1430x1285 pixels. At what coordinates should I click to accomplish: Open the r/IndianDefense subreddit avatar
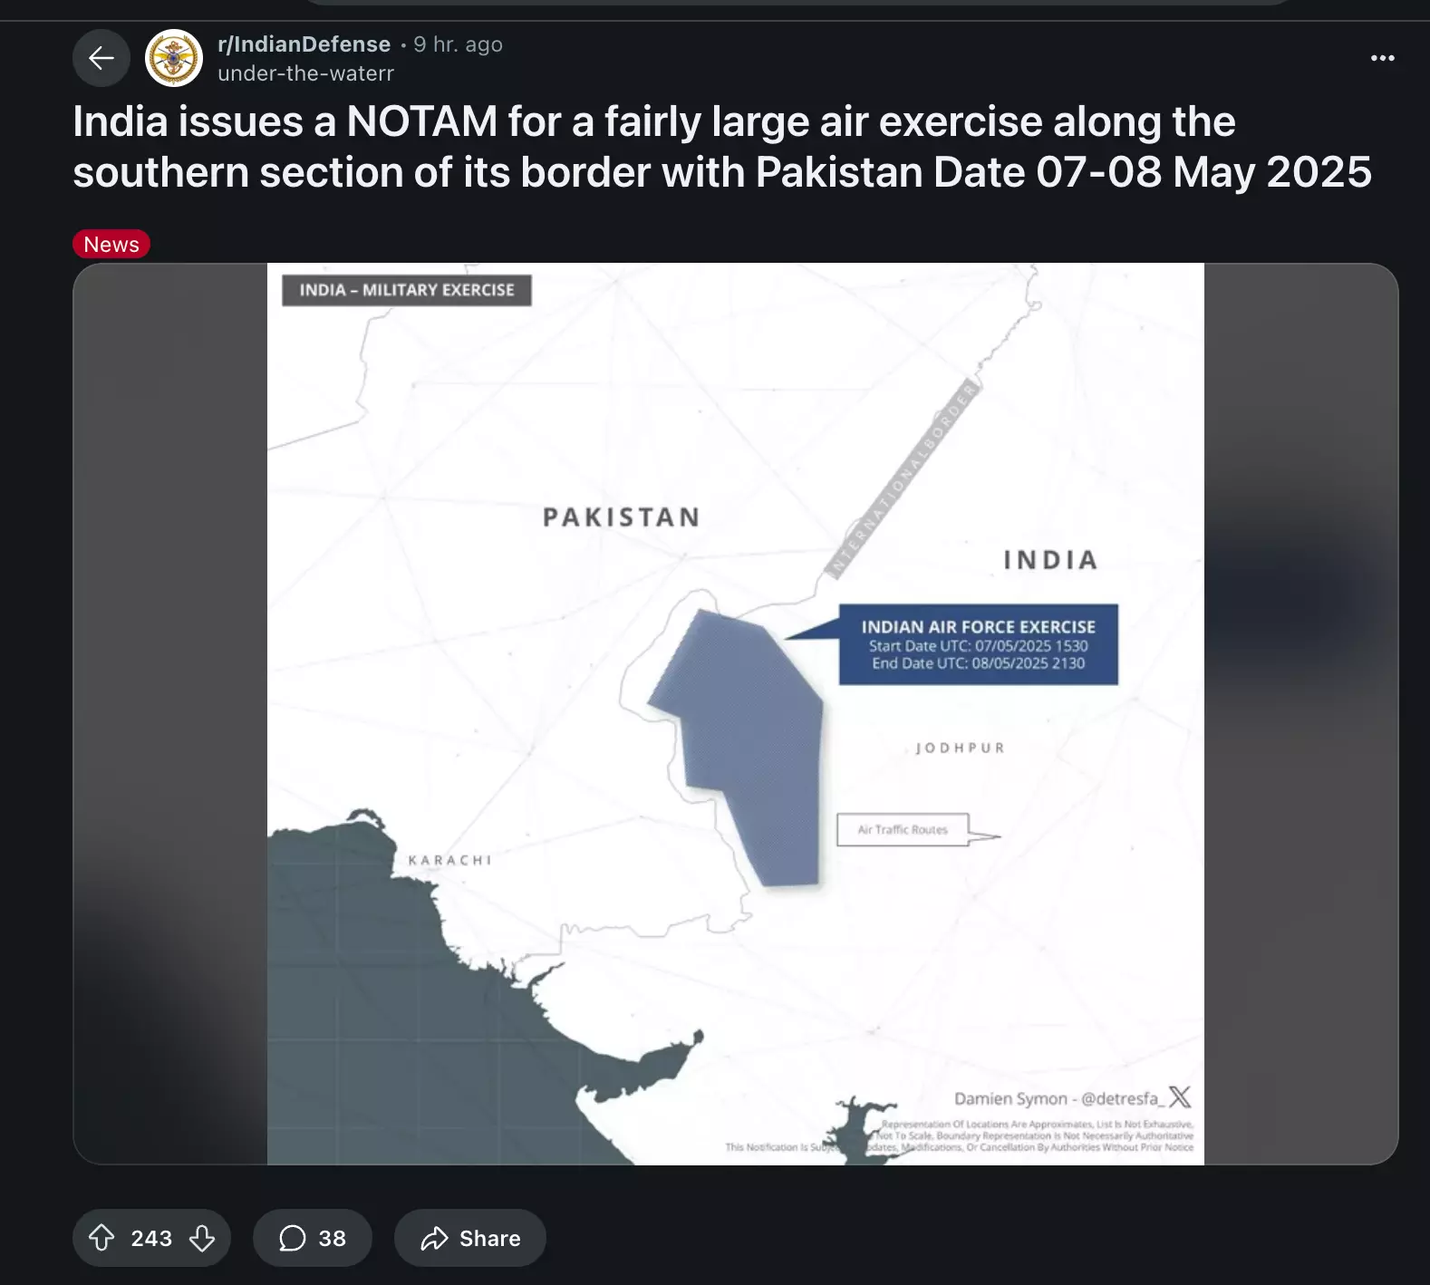pos(174,58)
